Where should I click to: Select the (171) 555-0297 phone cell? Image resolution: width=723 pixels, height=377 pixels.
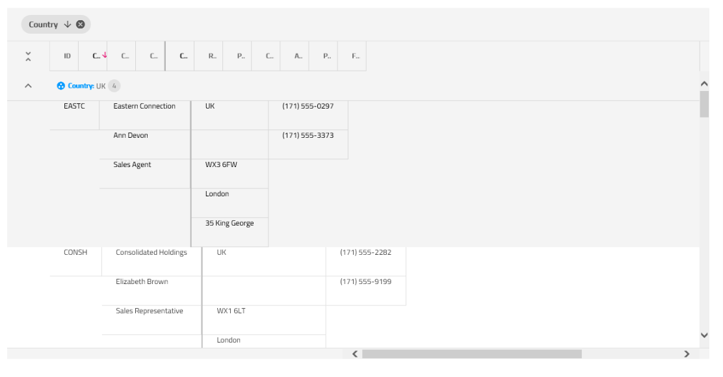coord(308,115)
